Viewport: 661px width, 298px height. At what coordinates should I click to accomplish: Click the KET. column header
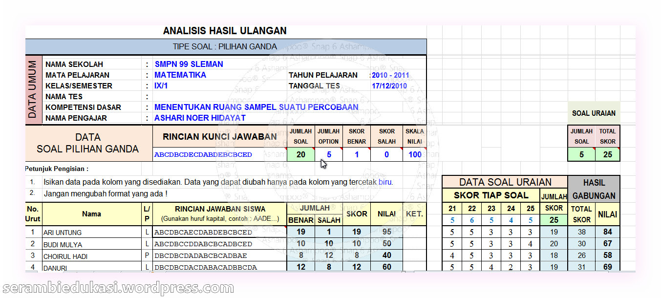415,214
